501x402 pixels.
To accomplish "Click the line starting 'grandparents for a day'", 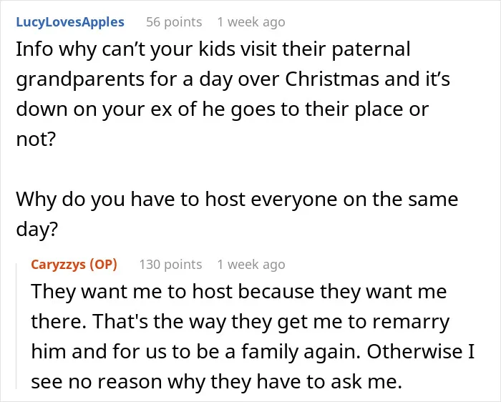I will point(233,79).
